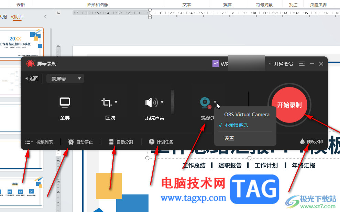Image resolution: width=340 pixels, height=212 pixels.
Task: Click the scheduled task clock icon
Action: (x=152, y=142)
